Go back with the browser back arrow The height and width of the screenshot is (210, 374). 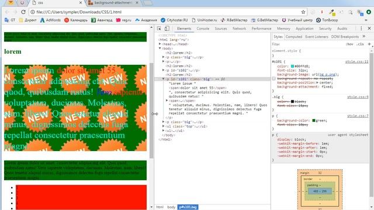tap(7, 12)
